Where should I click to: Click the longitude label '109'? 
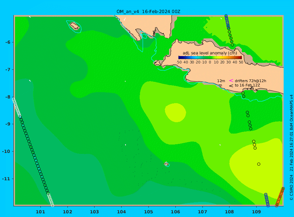[256, 212]
